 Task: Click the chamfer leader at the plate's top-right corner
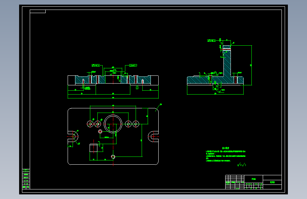click(x=158, y=108)
